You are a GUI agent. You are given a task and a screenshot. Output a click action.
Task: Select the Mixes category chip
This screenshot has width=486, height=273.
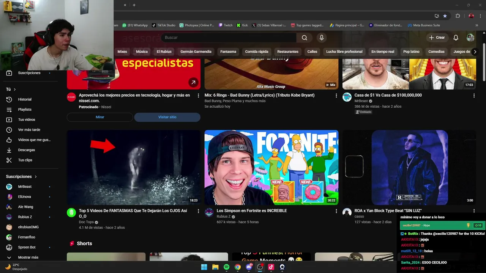(122, 52)
